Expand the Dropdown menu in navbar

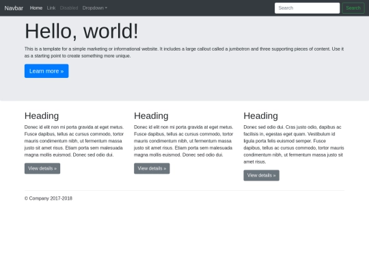94,8
